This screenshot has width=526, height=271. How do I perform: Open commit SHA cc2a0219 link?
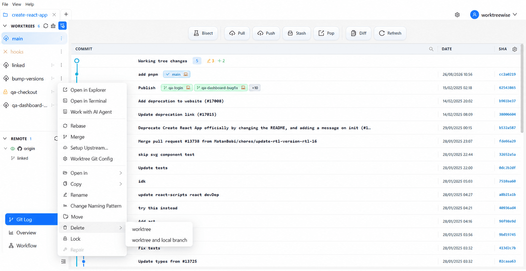pyautogui.click(x=507, y=74)
